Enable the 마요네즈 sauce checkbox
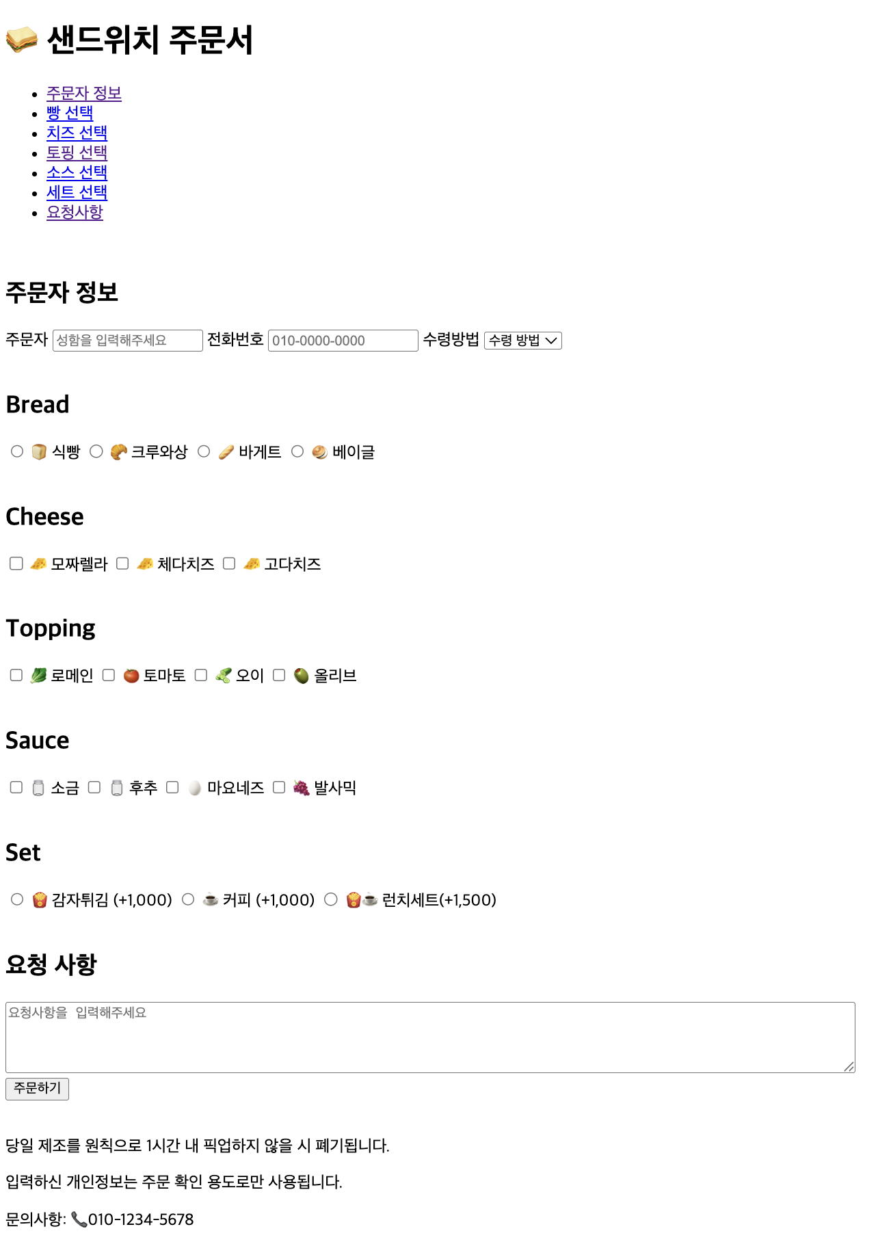Viewport: 878px width, 1242px height. [172, 788]
